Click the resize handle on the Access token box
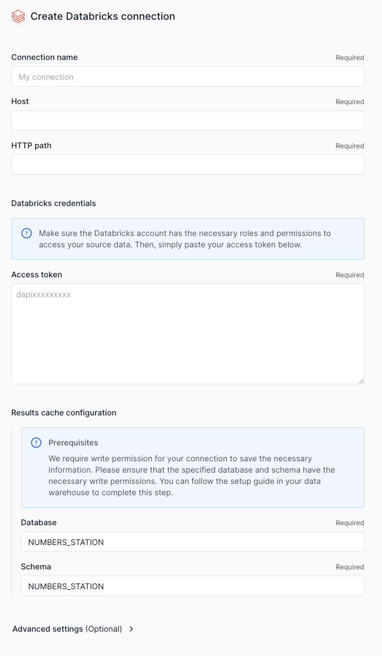Image resolution: width=382 pixels, height=656 pixels. 360,380
